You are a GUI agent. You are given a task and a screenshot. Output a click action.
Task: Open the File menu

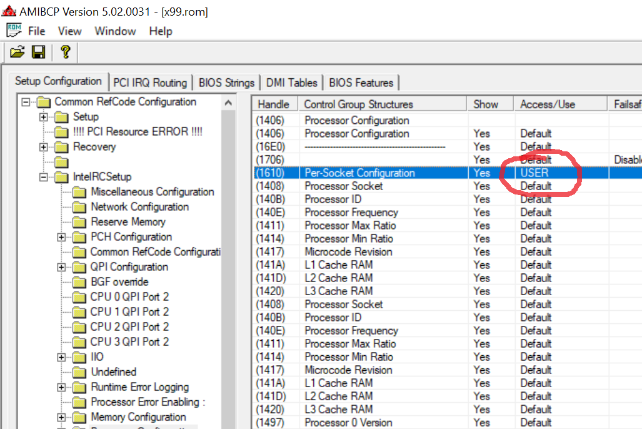click(36, 31)
